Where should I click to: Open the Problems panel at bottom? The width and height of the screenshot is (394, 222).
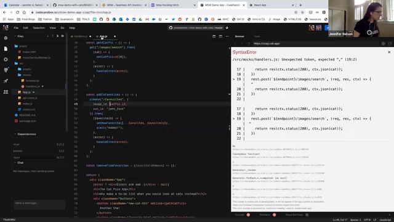pos(267,215)
